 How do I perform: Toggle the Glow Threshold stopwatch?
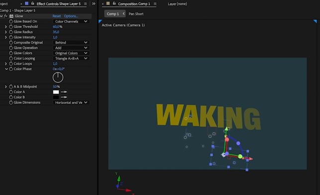coord(11,26)
